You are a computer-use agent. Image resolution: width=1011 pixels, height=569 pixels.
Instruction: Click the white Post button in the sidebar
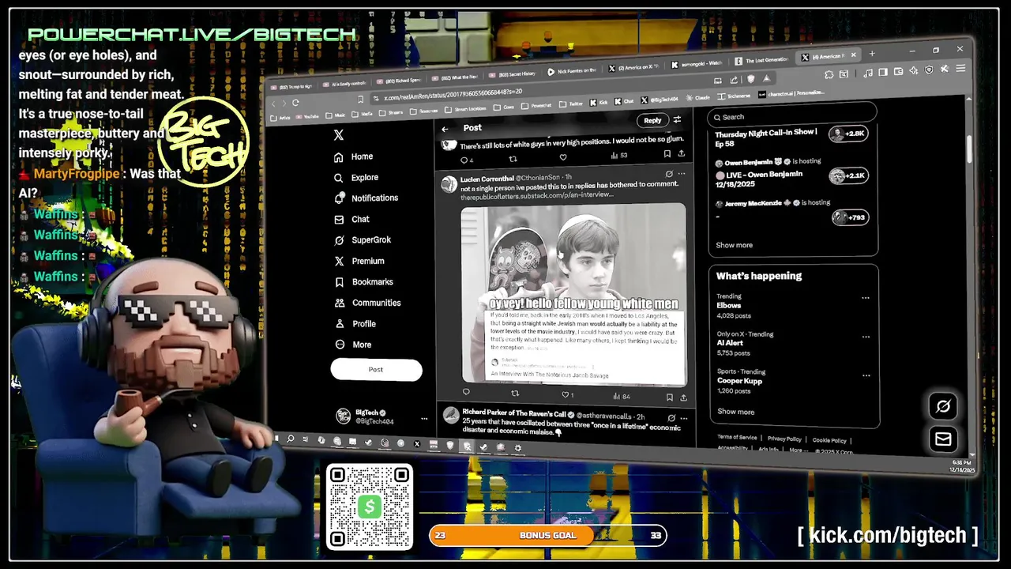point(376,369)
